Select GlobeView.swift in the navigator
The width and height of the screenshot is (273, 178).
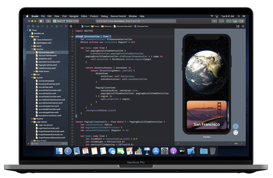[x=45, y=59]
